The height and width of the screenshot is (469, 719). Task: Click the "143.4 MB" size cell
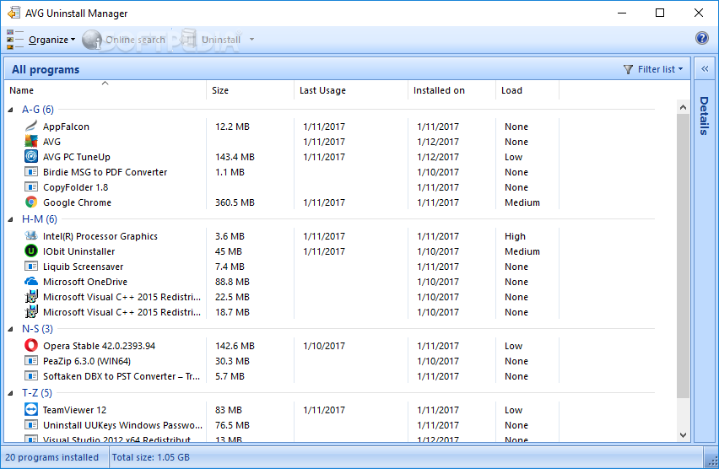click(x=235, y=157)
